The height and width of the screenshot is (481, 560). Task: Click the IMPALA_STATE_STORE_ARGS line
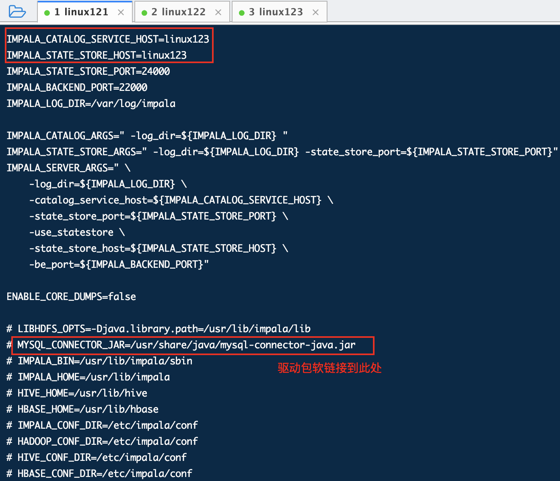(x=282, y=152)
